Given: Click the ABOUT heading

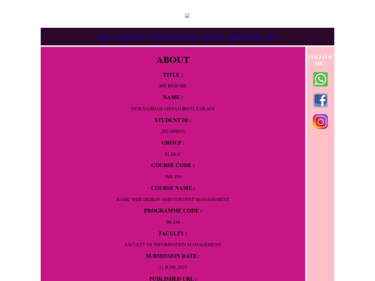Looking at the screenshot, I should click(x=173, y=60).
